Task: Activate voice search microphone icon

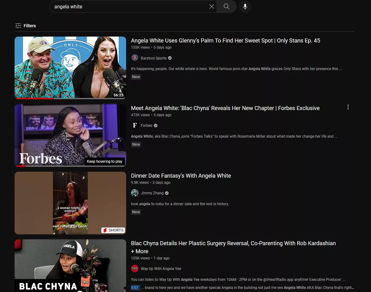Action: [x=245, y=7]
